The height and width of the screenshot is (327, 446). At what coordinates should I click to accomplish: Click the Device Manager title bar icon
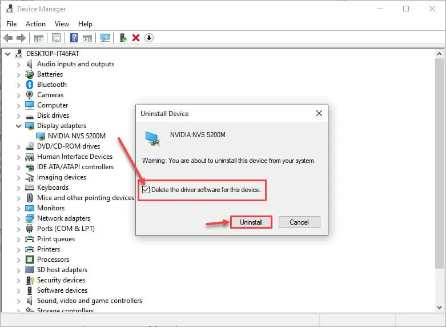[x=9, y=9]
